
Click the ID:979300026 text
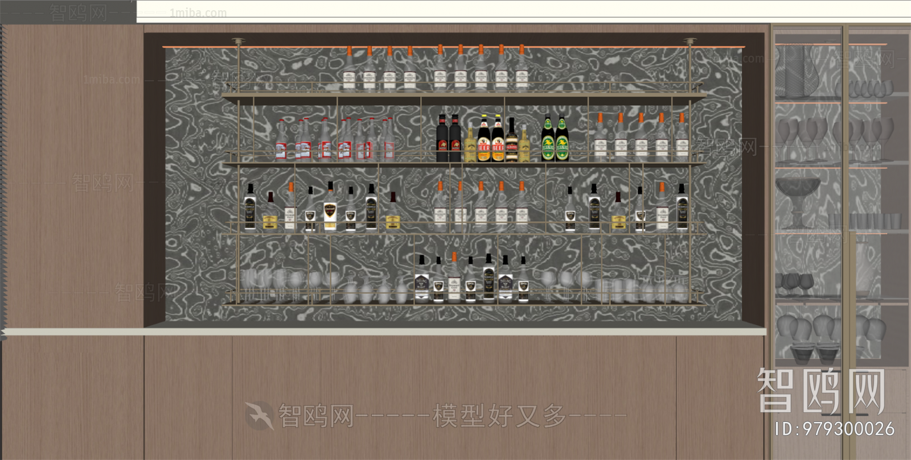(x=835, y=429)
